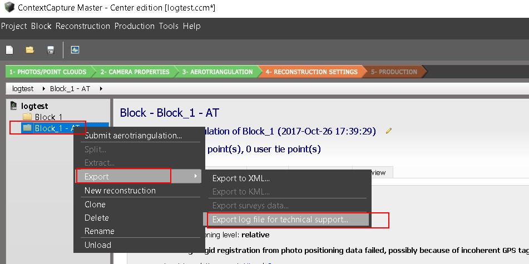Viewport: 529px width, 264px height.
Task: Choose Split... in context menu
Action: point(95,150)
